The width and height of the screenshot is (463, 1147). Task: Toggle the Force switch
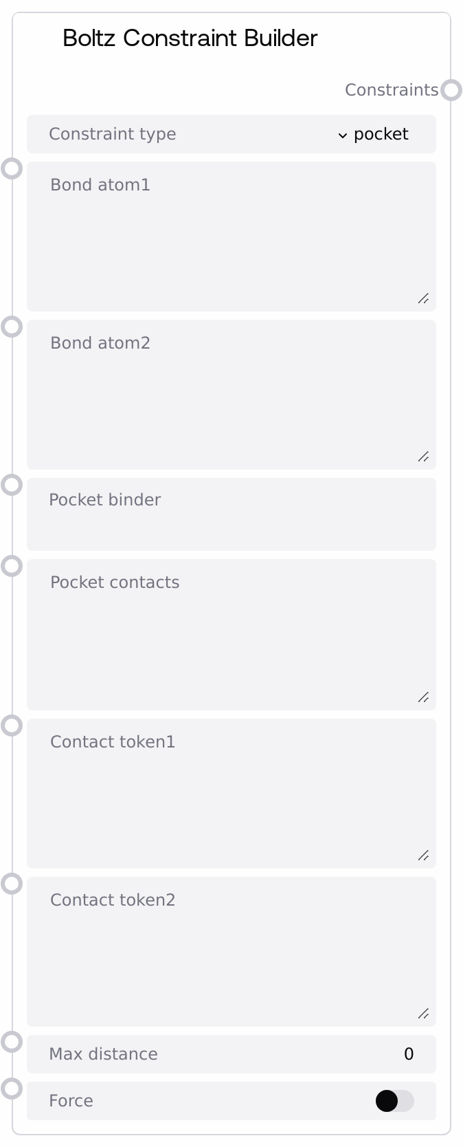(x=394, y=1101)
